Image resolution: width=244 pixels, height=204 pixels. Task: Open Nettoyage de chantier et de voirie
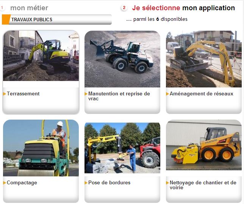click(x=203, y=185)
